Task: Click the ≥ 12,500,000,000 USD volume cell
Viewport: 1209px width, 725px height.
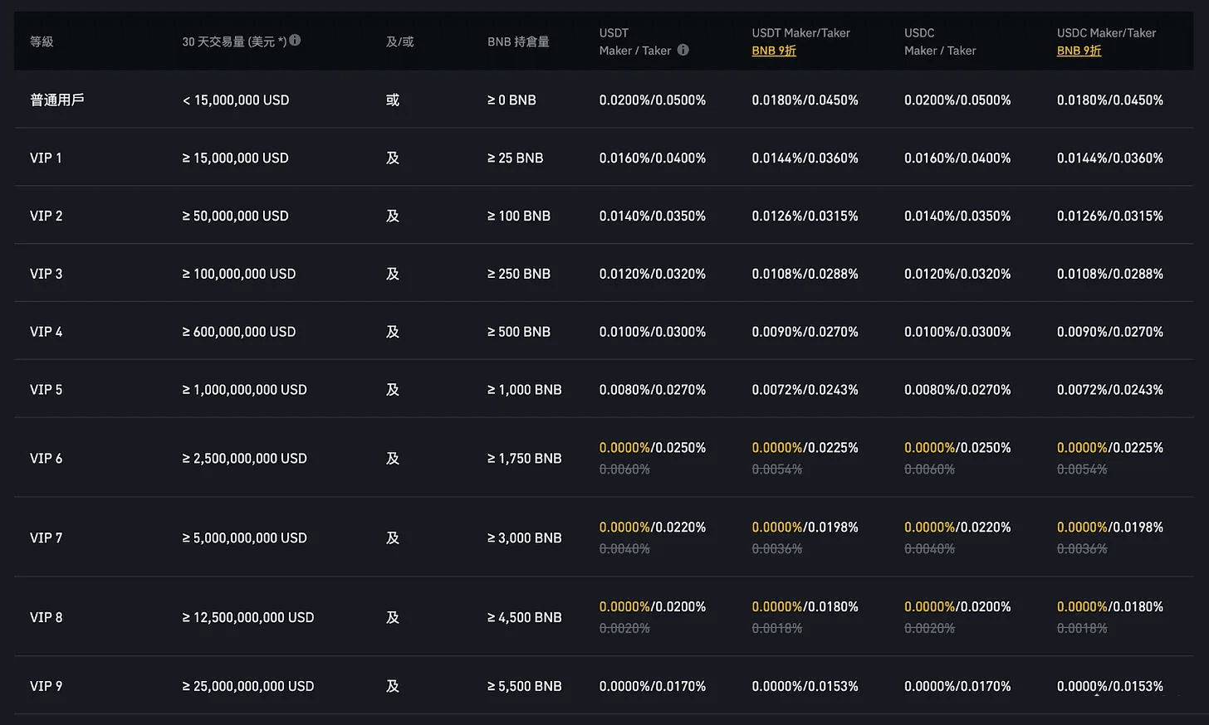Action: pos(248,617)
